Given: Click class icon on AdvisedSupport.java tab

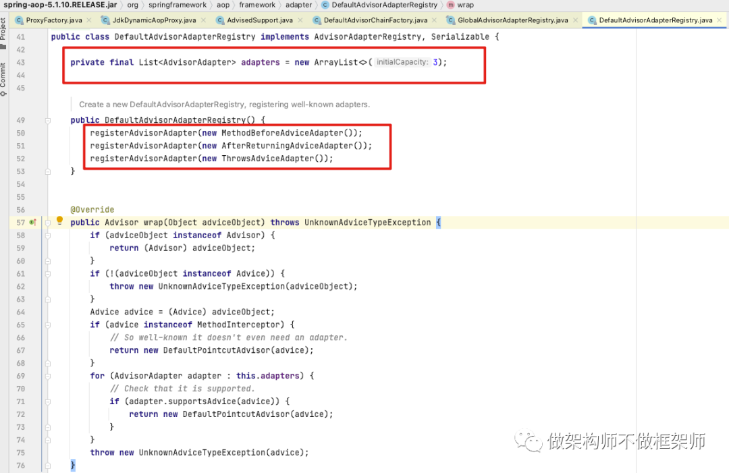Looking at the screenshot, I should point(220,20).
